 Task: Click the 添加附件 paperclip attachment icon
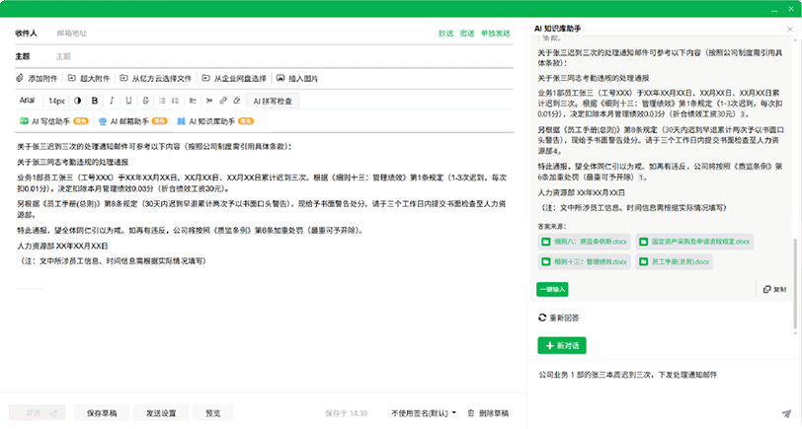pos(21,78)
